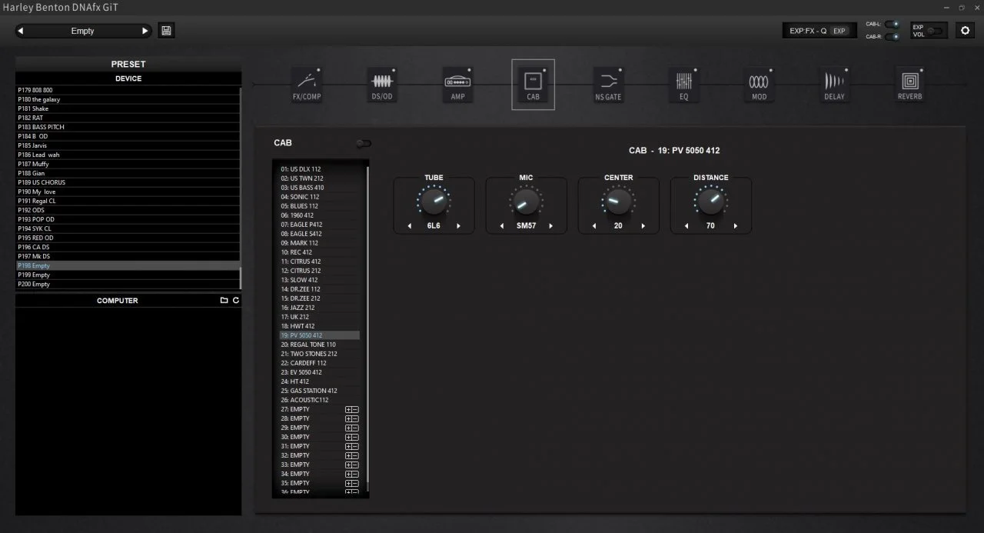
Task: Decrease DISTANCE value with the left arrow
Action: pyautogui.click(x=686, y=226)
